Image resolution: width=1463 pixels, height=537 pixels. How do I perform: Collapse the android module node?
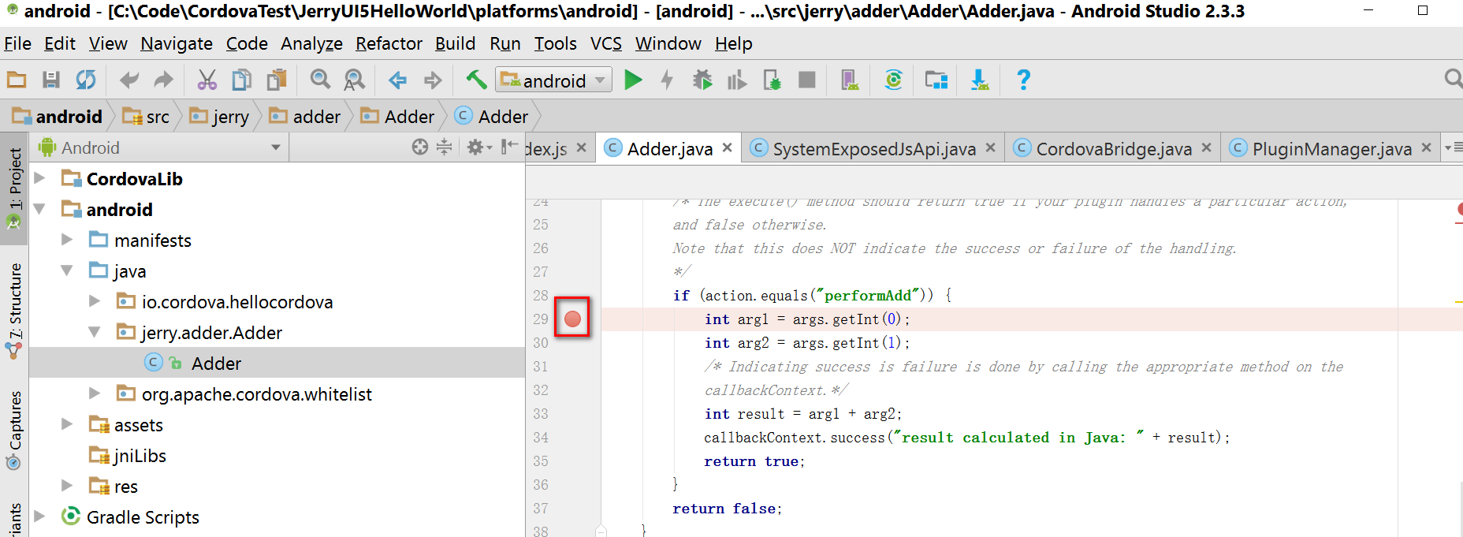39,209
